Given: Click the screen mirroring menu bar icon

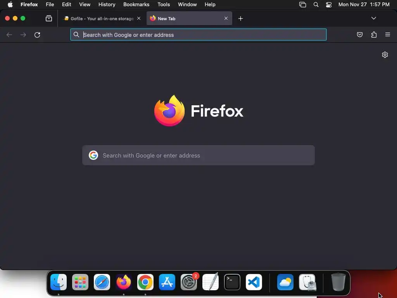Looking at the screenshot, I should coord(302,5).
